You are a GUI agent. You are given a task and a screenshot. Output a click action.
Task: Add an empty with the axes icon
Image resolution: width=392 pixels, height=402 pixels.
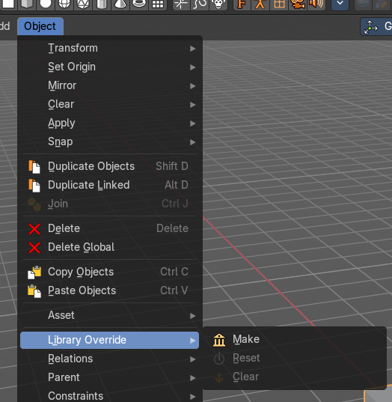(x=181, y=4)
